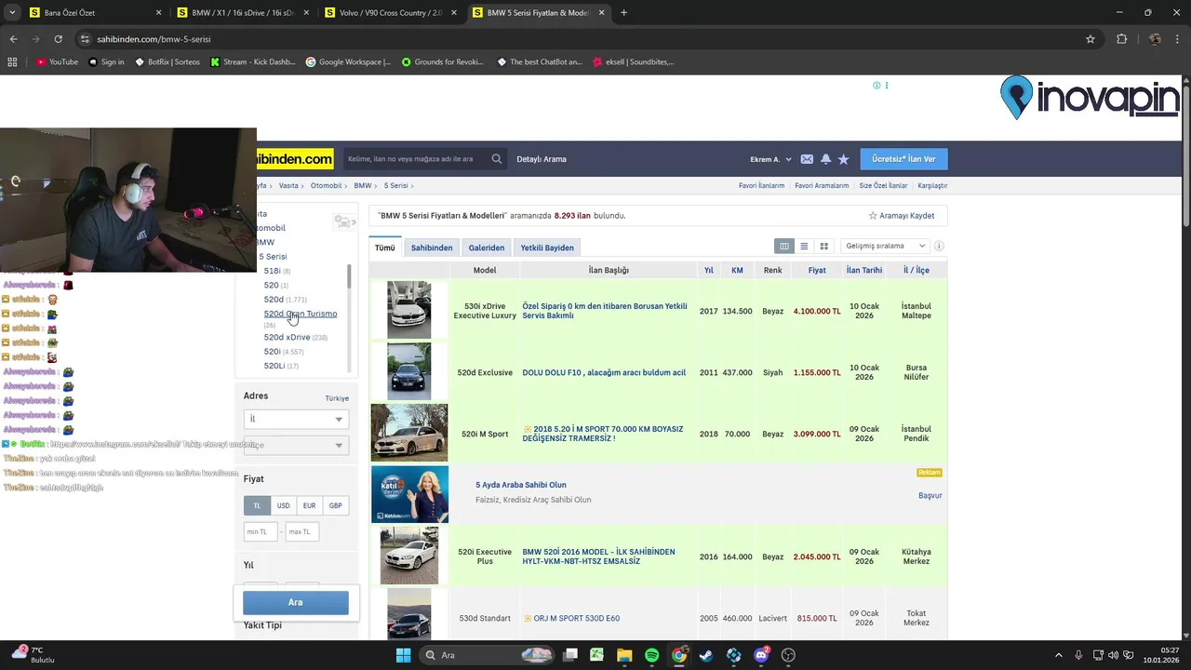
Task: Select the EUR currency option
Action: pos(309,505)
